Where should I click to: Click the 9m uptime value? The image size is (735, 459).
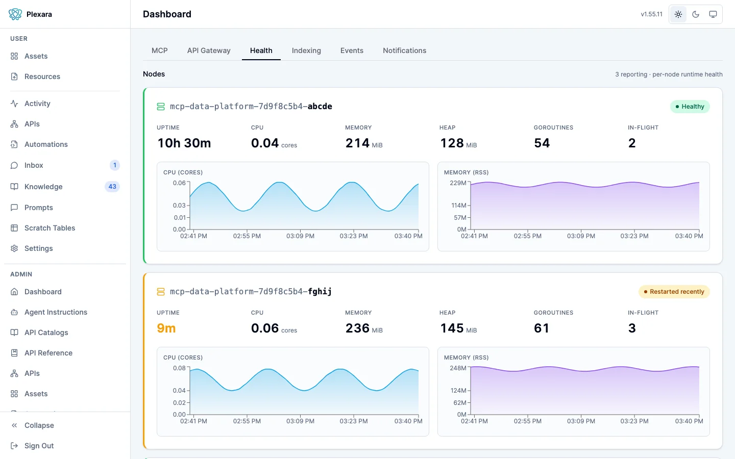point(166,328)
